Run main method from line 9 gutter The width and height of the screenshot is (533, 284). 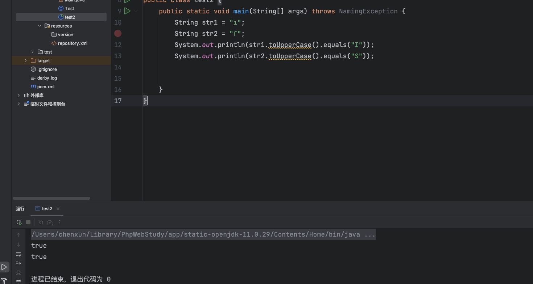pos(127,11)
